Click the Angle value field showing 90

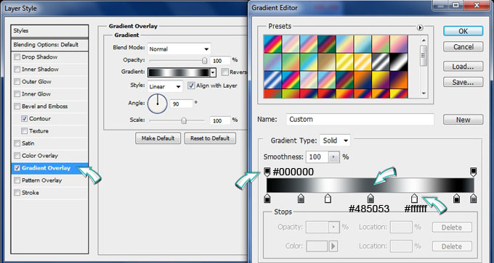coord(181,104)
